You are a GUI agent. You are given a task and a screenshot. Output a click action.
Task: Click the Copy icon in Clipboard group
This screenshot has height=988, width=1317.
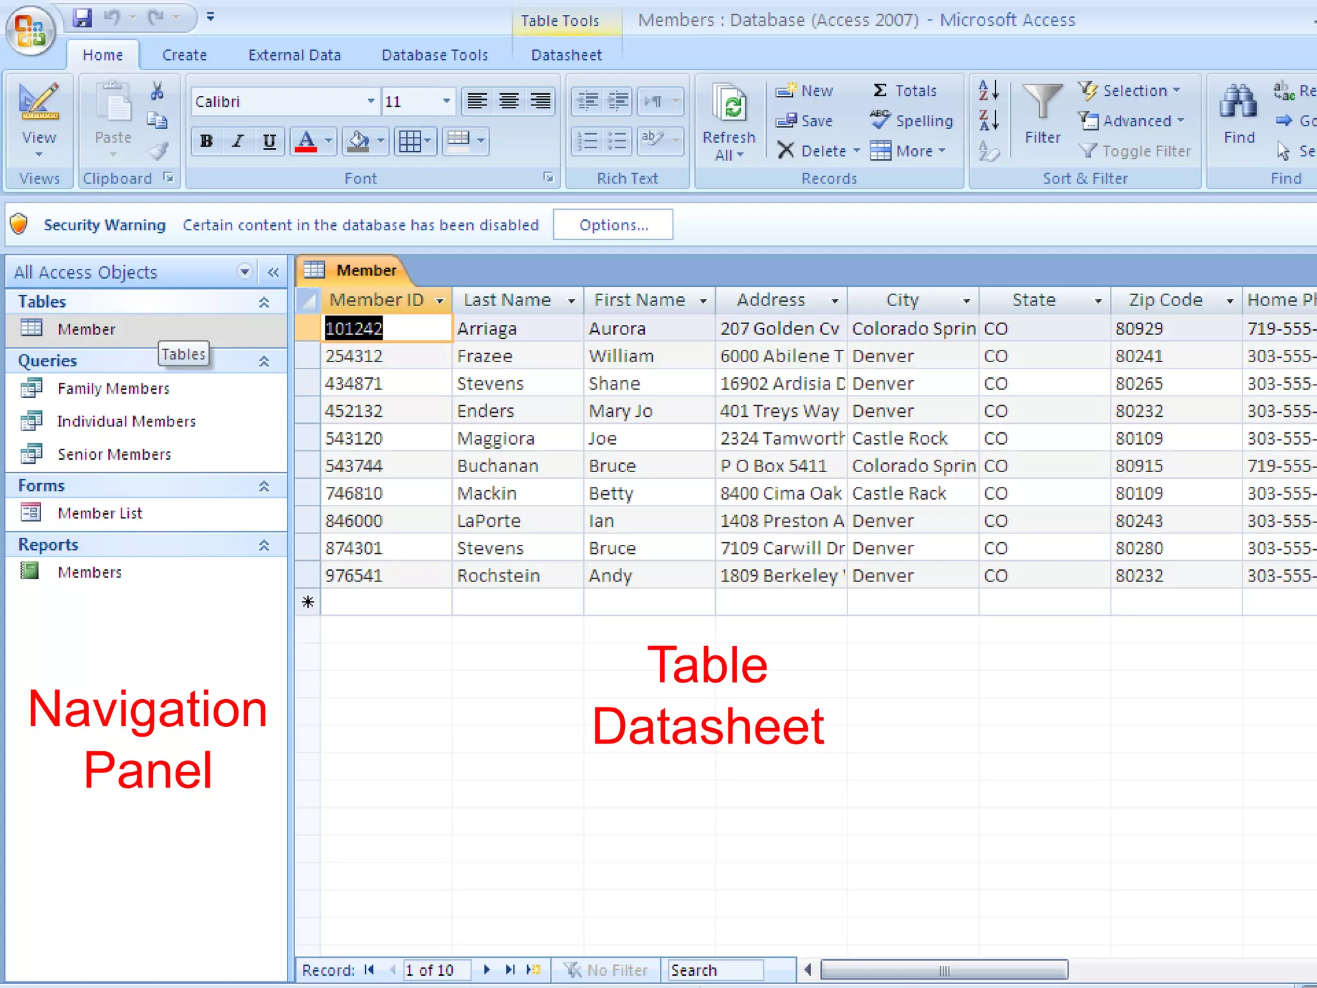point(157,121)
